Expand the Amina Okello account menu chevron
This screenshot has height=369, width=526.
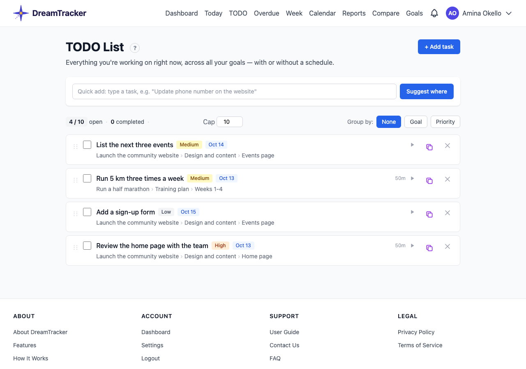[509, 13]
